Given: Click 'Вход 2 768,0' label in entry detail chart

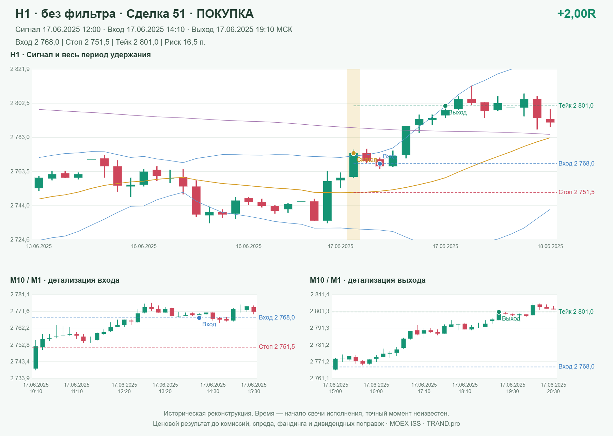Looking at the screenshot, I should [277, 317].
